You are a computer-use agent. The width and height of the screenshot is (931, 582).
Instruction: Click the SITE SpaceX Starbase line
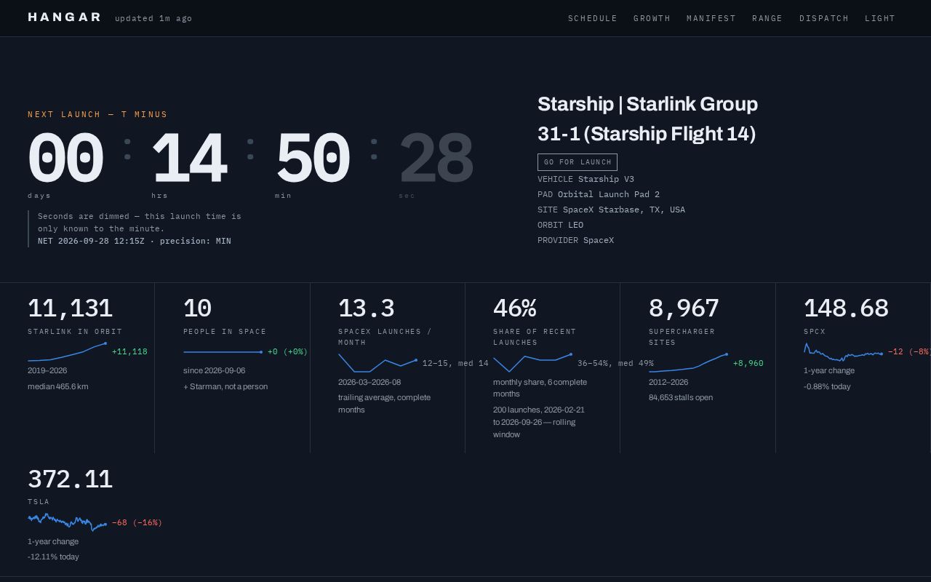coord(611,210)
